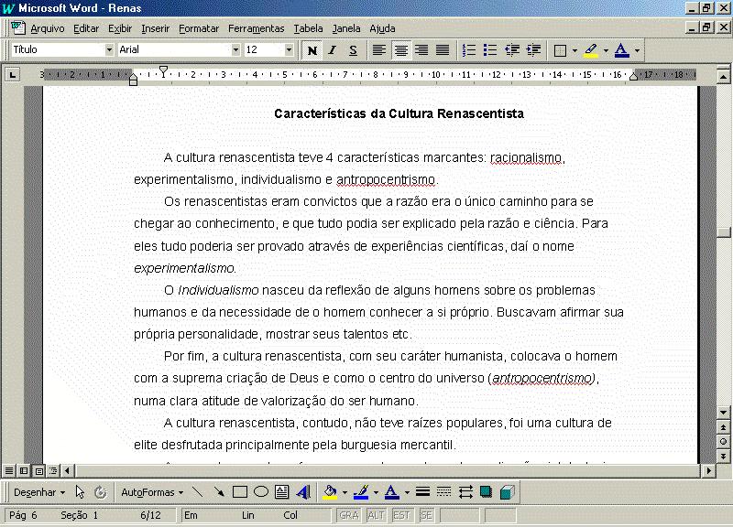Open drawing toolbar font color dropdown
This screenshot has width=733, height=527.
point(407,492)
